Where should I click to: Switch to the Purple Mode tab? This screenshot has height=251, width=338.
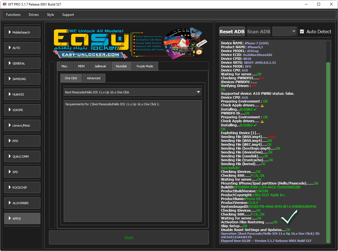coord(145,66)
